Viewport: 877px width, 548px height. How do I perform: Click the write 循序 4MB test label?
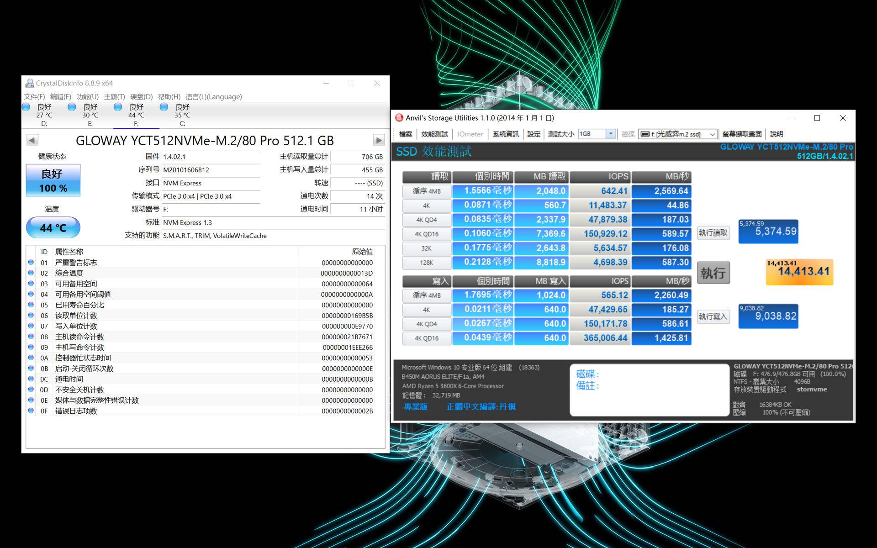[427, 295]
